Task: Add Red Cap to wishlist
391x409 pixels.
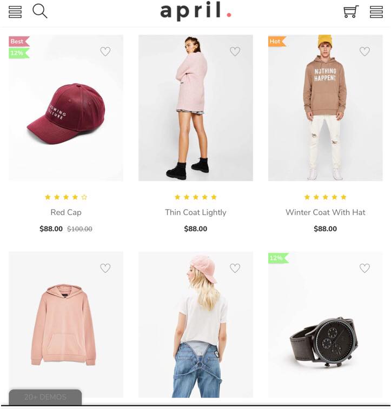Action: tap(105, 51)
